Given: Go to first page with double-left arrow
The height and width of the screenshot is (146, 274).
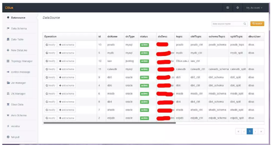Looking at the screenshot, I should tap(238, 131).
